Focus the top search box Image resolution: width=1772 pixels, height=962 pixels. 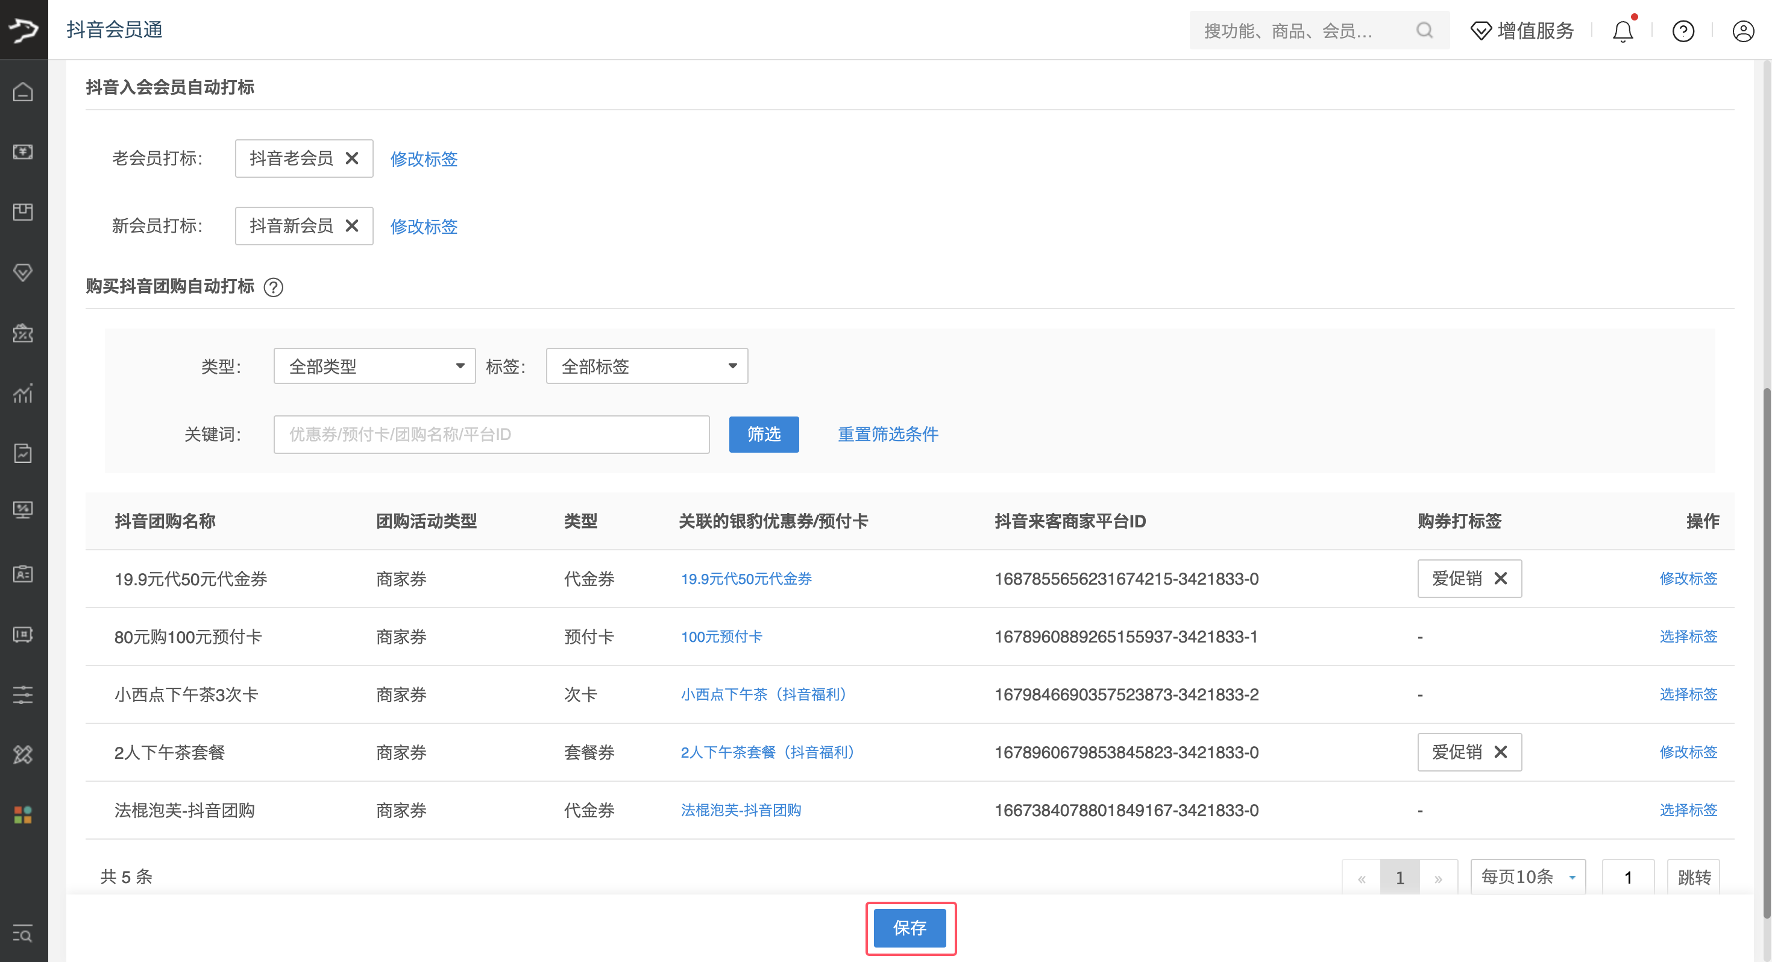(1319, 30)
